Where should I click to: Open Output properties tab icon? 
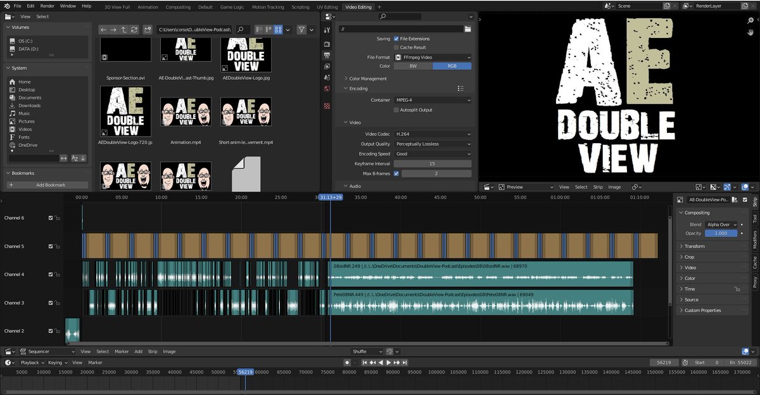[327, 55]
